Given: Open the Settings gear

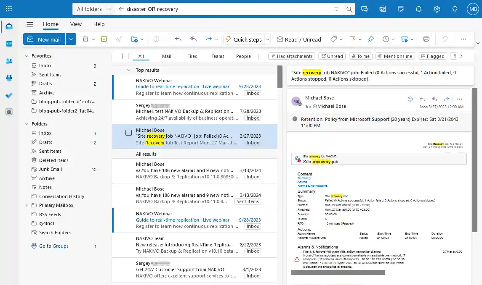Looking at the screenshot, I should [437, 9].
